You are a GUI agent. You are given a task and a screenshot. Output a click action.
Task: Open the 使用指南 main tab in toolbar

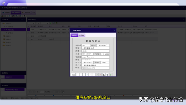coord(26,13)
